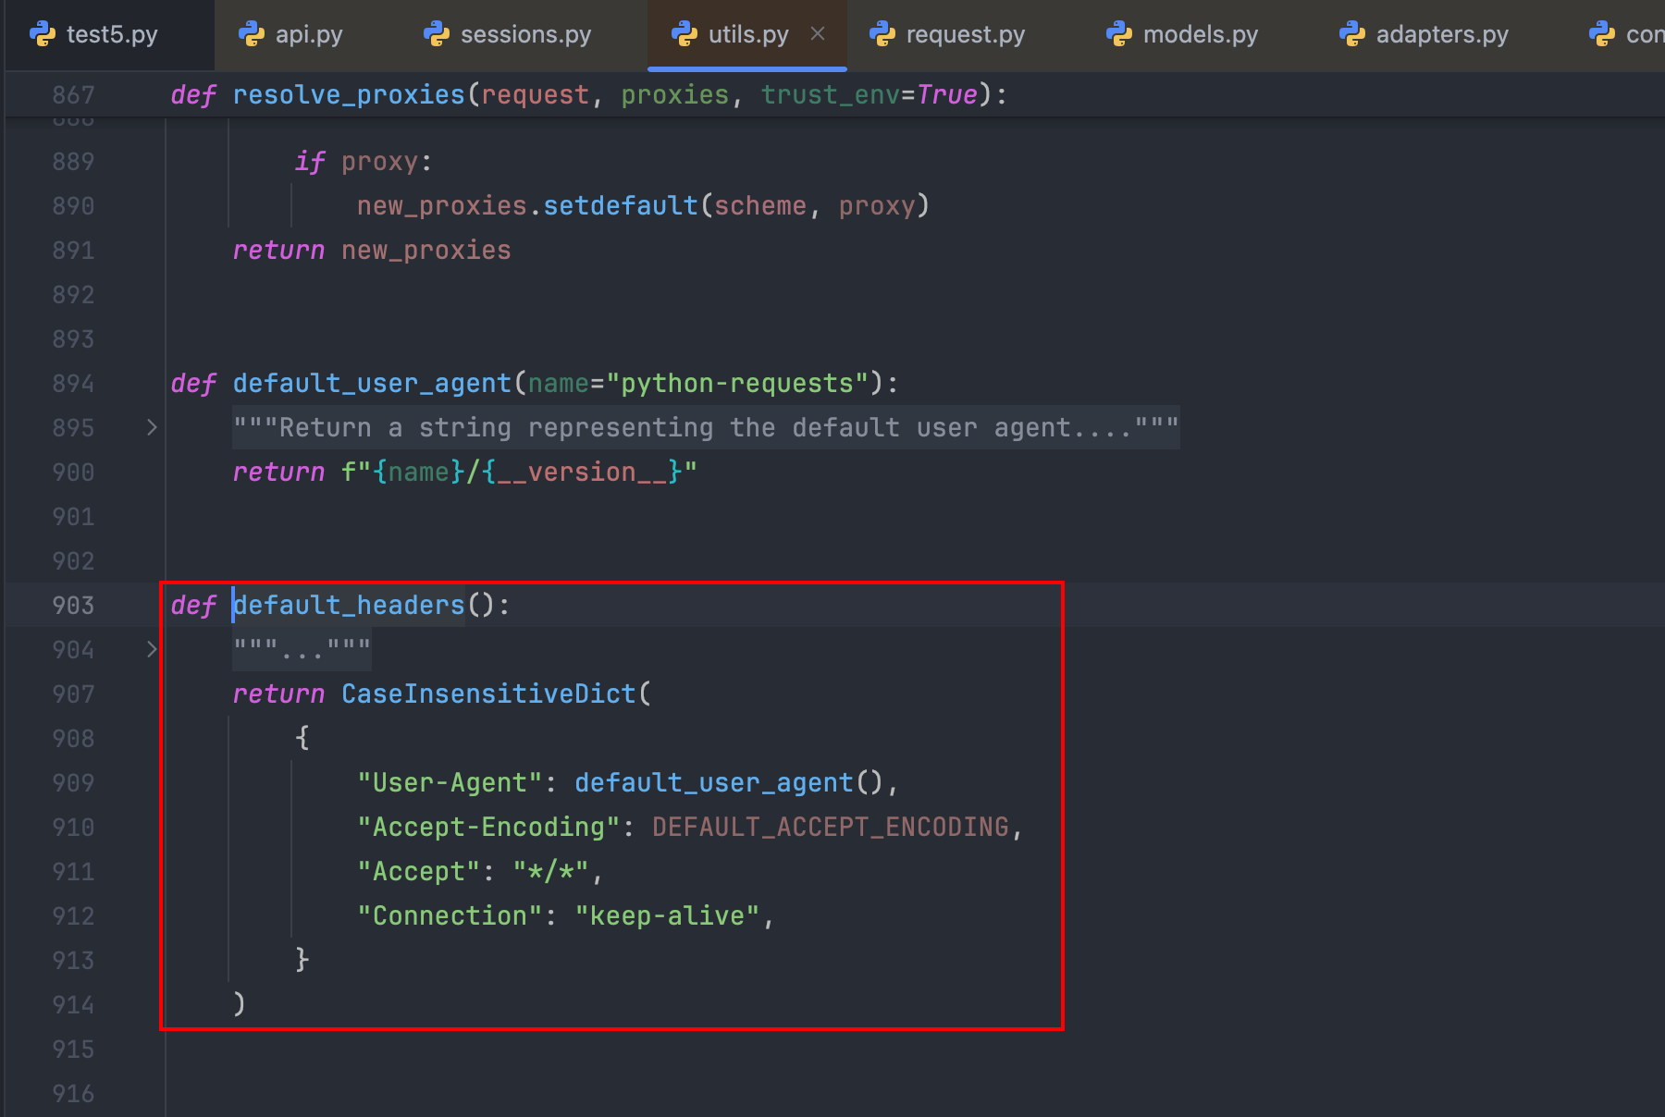Click the Python icon on test5.py tab
Viewport: 1665px width, 1117px height.
point(43,35)
